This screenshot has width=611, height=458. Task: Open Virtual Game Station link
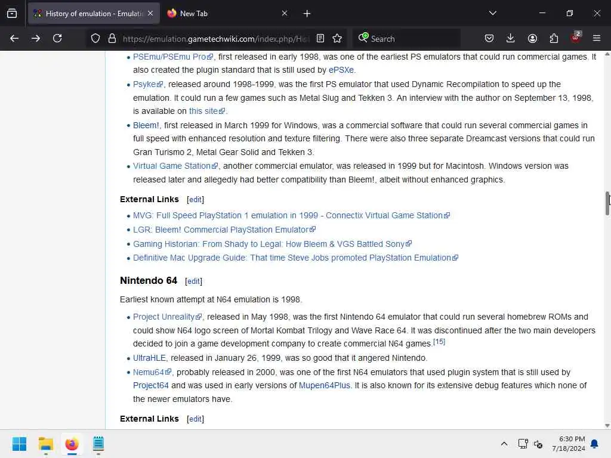pyautogui.click(x=175, y=166)
